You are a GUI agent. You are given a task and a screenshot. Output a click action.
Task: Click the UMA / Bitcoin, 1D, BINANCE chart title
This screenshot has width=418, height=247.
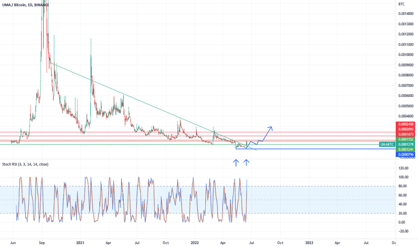(x=26, y=5)
